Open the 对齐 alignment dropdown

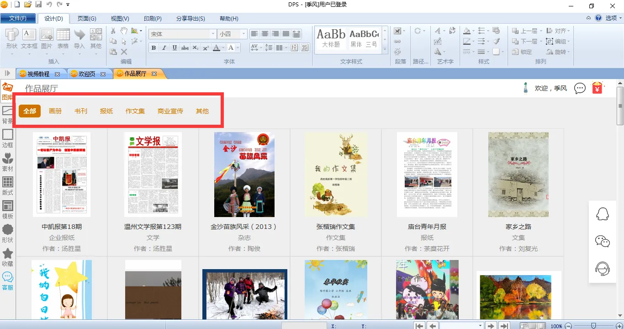coord(560,31)
